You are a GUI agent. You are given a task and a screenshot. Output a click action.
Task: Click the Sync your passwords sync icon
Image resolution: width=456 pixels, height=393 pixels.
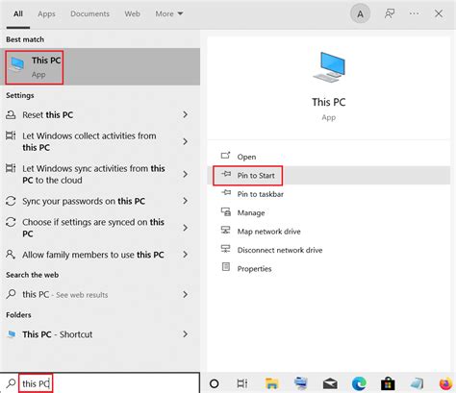[11, 201]
